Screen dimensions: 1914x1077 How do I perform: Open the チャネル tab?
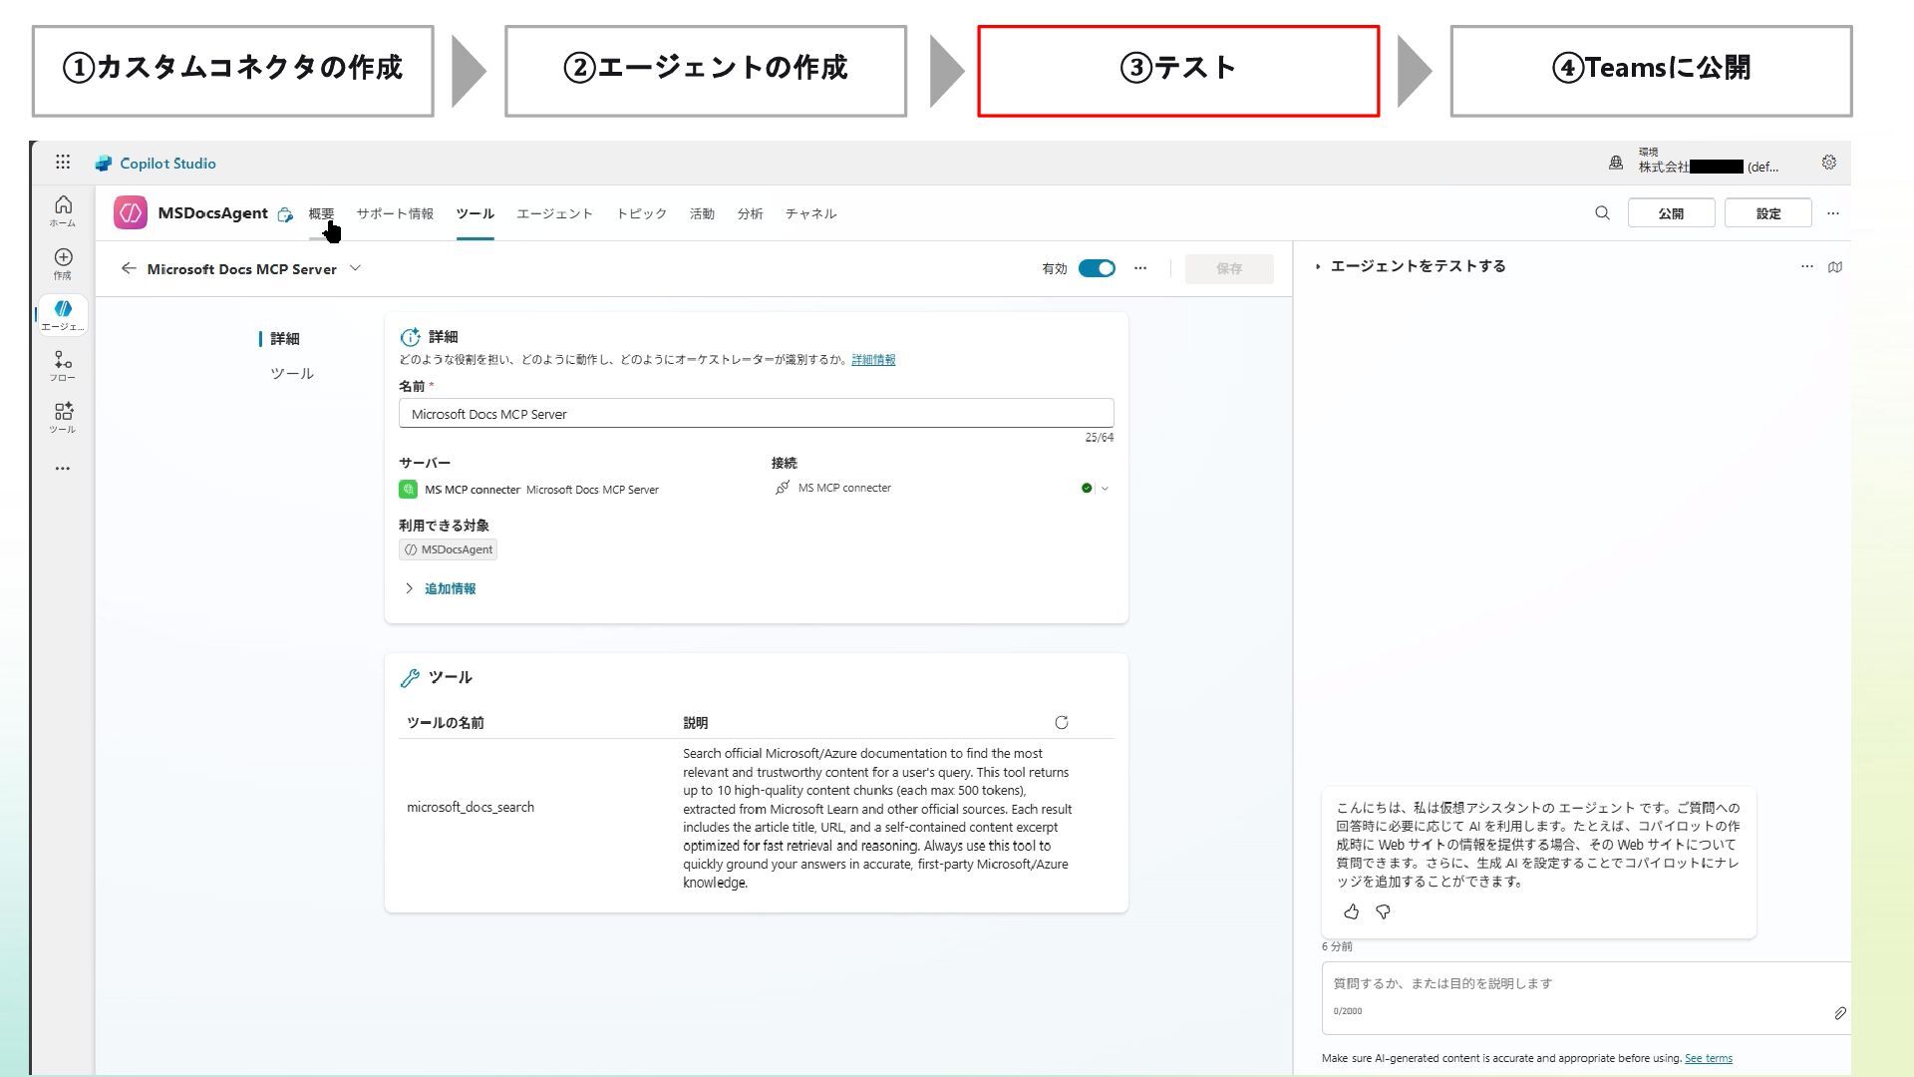(x=810, y=213)
